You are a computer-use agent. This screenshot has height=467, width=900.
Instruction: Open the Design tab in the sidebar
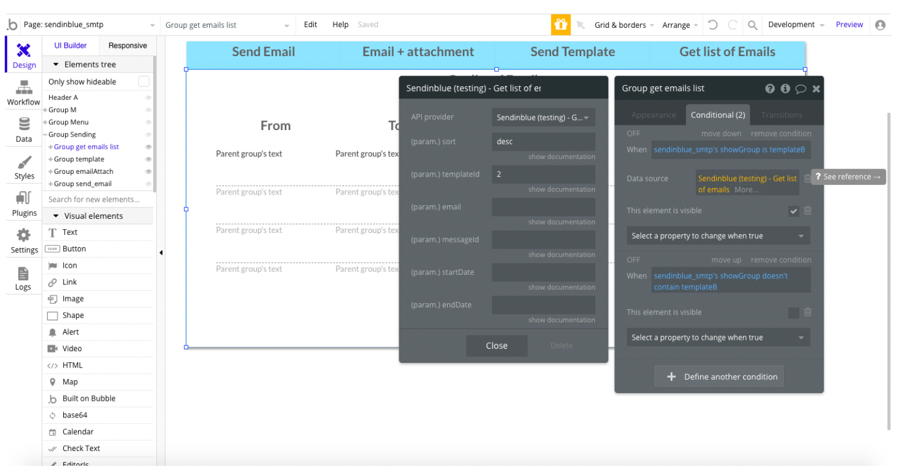pos(24,56)
